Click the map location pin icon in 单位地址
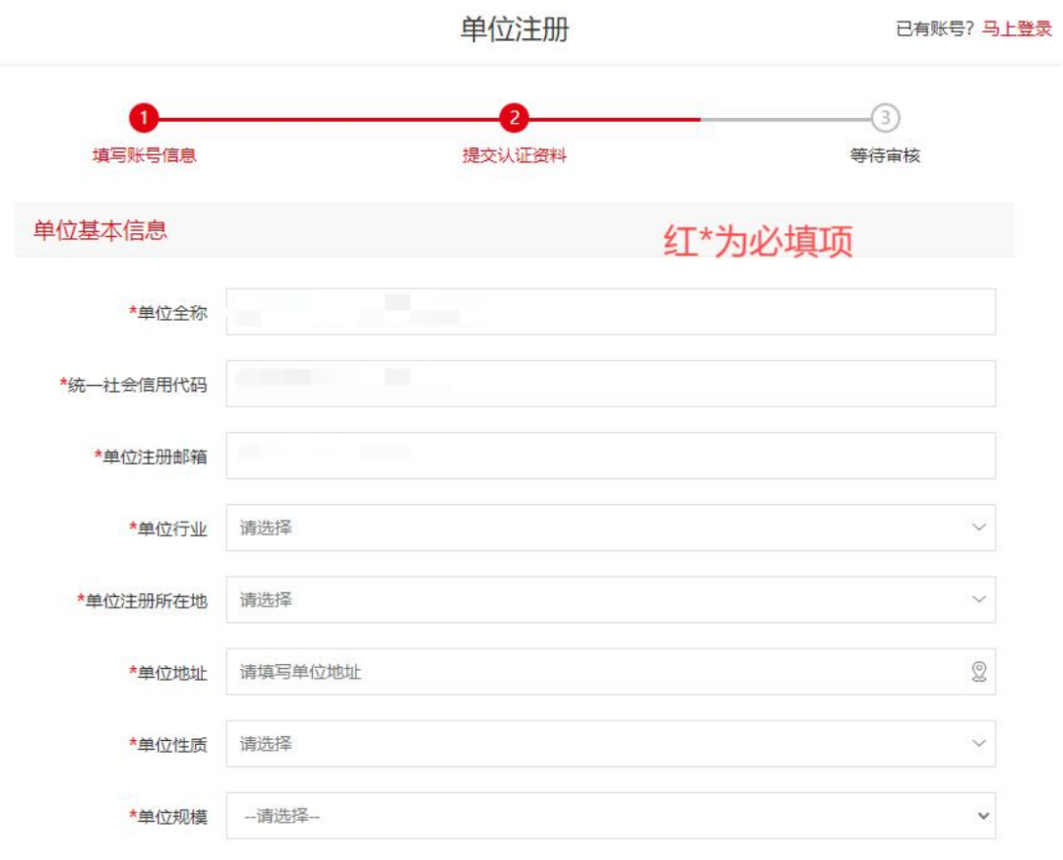This screenshot has width=1063, height=860. [x=978, y=672]
